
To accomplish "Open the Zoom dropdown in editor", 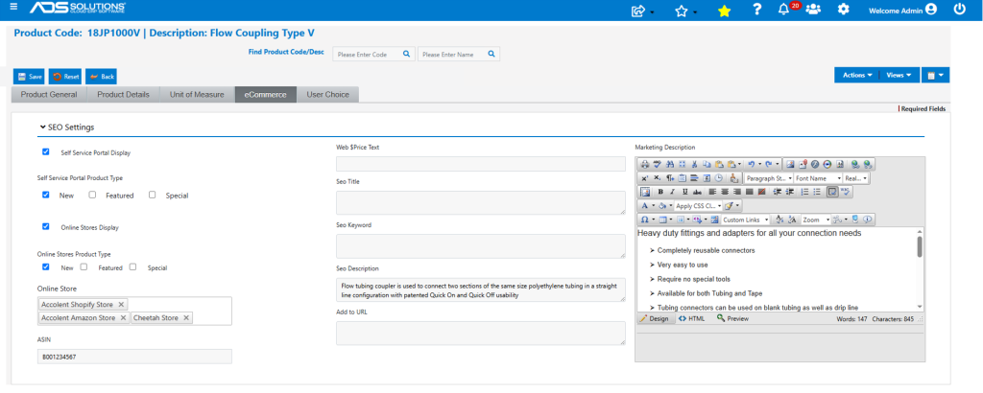I will tap(816, 220).
